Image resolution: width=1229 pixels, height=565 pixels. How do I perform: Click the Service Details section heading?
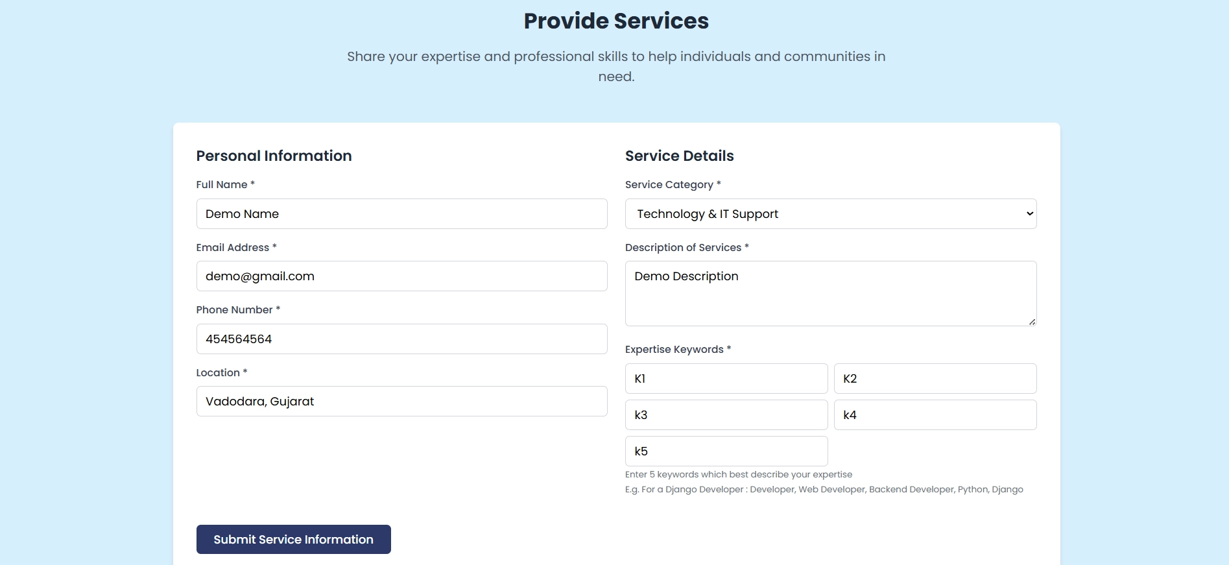click(x=679, y=156)
